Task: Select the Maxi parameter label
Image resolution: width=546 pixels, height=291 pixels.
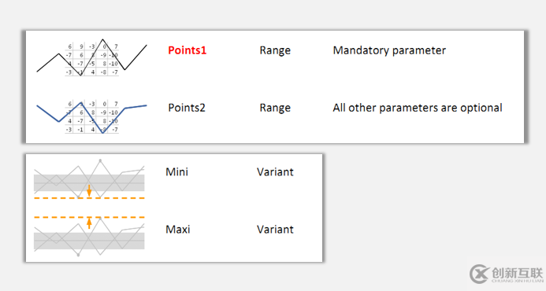Action: [177, 230]
